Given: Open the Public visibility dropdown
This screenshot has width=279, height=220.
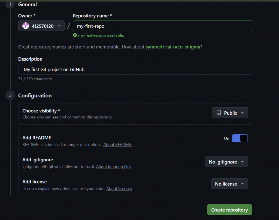Looking at the screenshot, I should 230,113.
